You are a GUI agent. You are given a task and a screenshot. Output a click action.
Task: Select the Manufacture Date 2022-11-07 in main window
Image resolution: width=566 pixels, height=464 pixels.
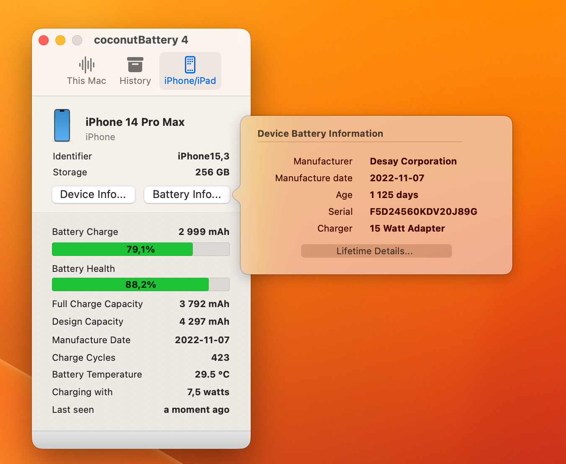[x=202, y=340]
